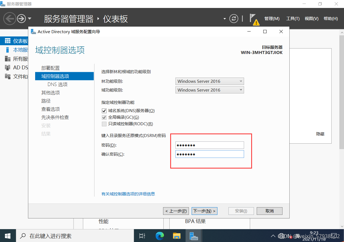Open the 域功能级别 dropdown
Screen dimensions: 344x242
click(x=209, y=90)
